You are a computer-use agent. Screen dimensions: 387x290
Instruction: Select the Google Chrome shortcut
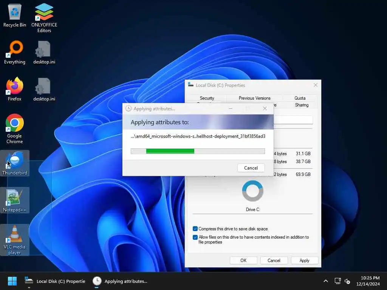15,129
